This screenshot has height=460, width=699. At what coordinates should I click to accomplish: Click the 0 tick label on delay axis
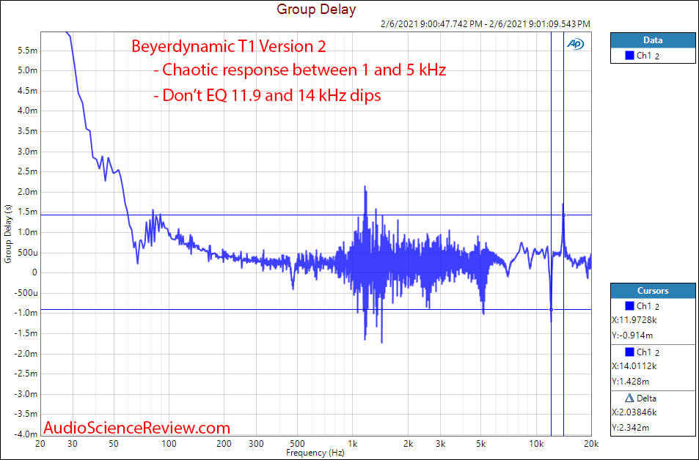pos(34,272)
